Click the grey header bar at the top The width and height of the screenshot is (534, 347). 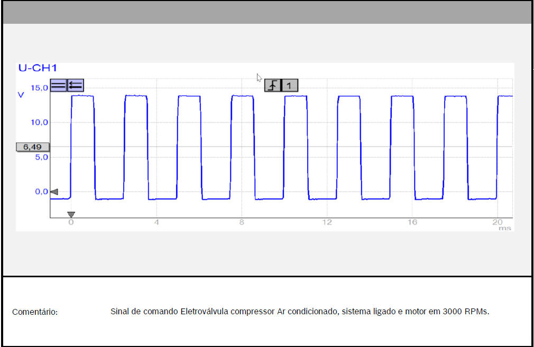point(267,12)
